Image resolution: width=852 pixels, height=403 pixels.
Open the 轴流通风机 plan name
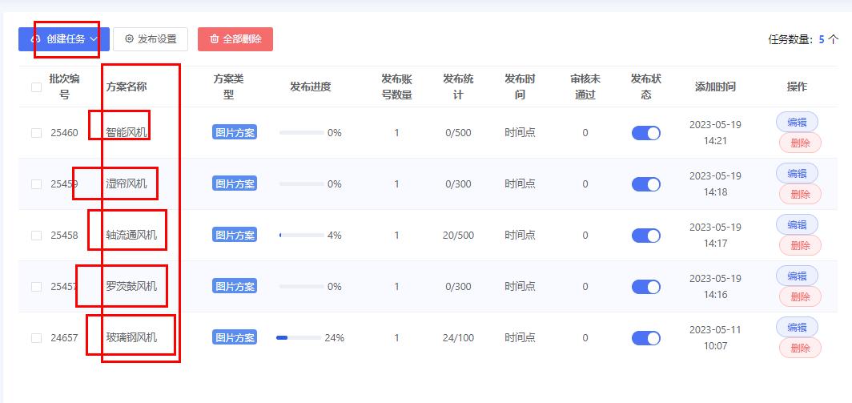tap(131, 236)
